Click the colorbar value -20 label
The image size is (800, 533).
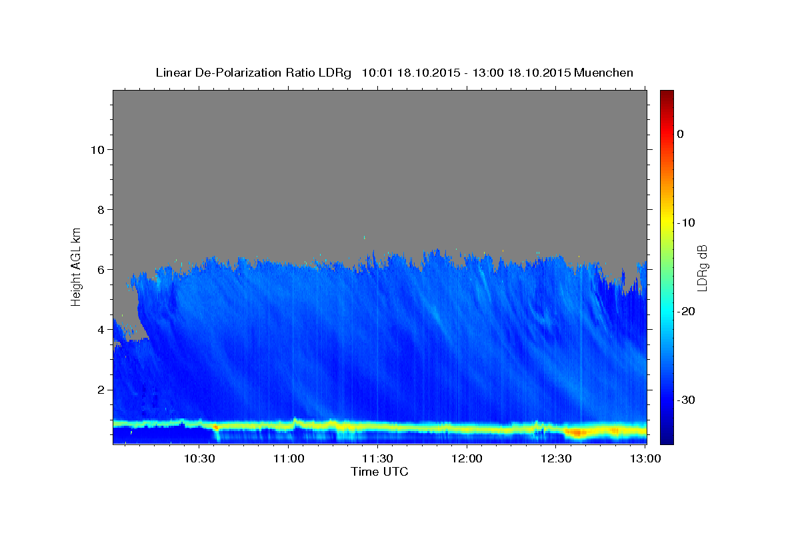687,311
